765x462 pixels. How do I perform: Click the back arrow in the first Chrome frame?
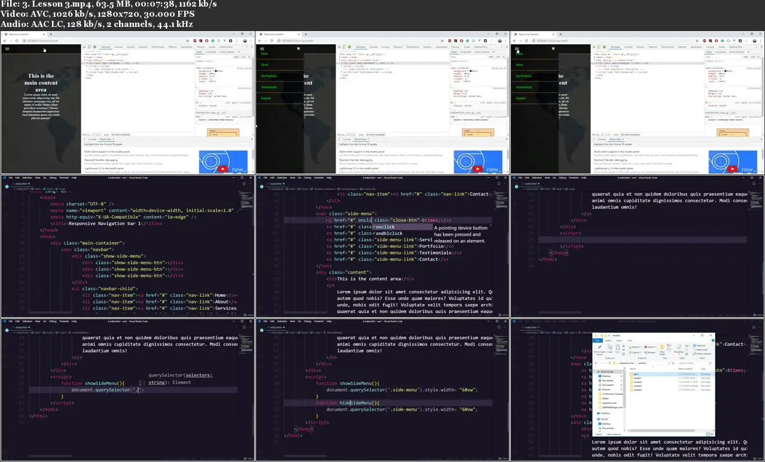point(5,41)
